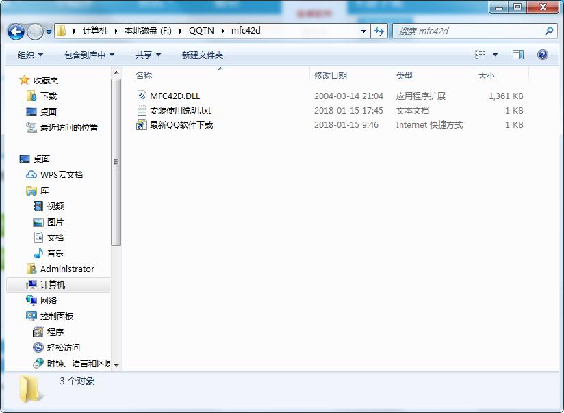Click the 1,361 KB size cell
The width and height of the screenshot is (564, 413).
point(506,96)
